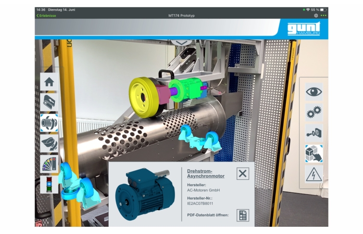Open the three-dots more menu
Viewport: 363px width, 234px height.
point(324,16)
